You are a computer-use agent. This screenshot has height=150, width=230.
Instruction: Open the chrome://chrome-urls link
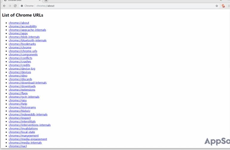coord(23,51)
